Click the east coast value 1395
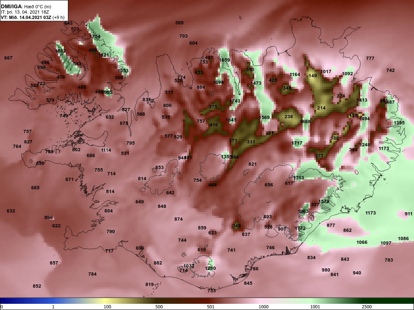The image size is (414, 310). tap(399, 123)
